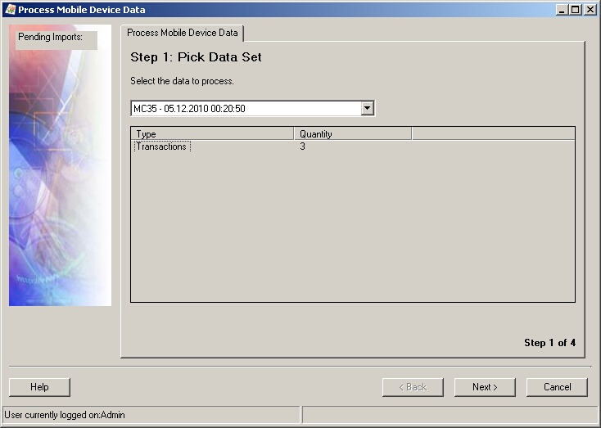Viewport: 601px width, 428px height.
Task: Click the Step 1 of 4 indicator
Action: pyautogui.click(x=549, y=343)
